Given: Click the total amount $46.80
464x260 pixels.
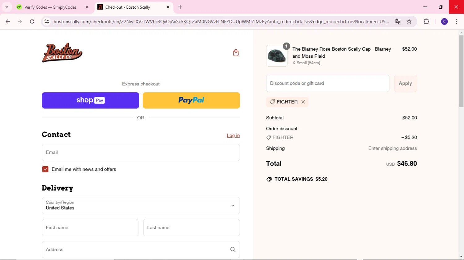Looking at the screenshot, I should point(407,164).
